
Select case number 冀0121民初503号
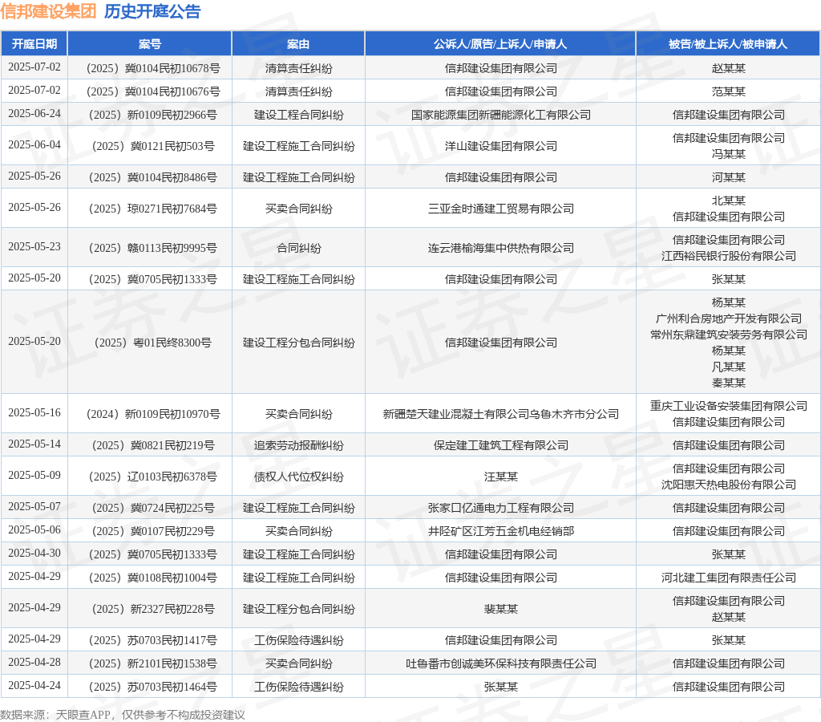pos(153,146)
